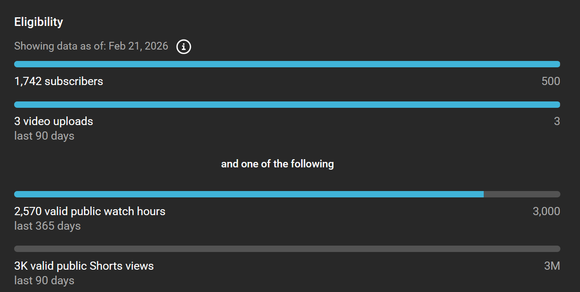The image size is (580, 292).
Task: Click the info icon beside the data date
Action: tap(183, 46)
